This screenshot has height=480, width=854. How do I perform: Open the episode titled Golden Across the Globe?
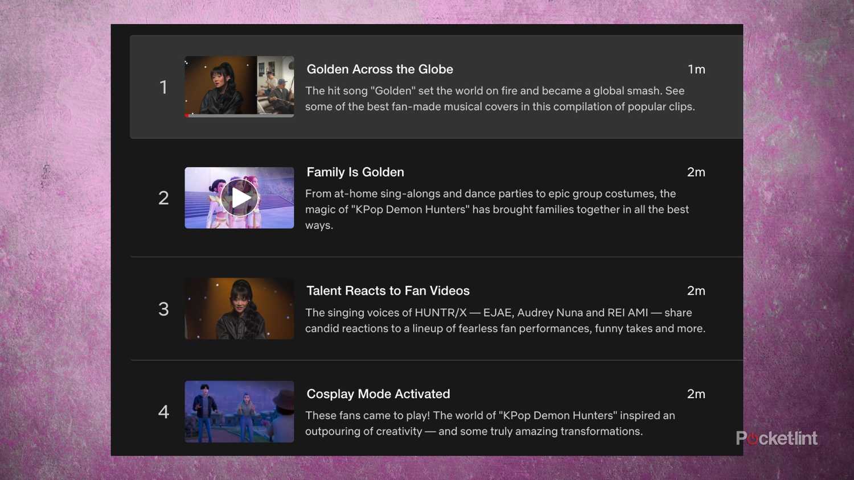point(379,69)
